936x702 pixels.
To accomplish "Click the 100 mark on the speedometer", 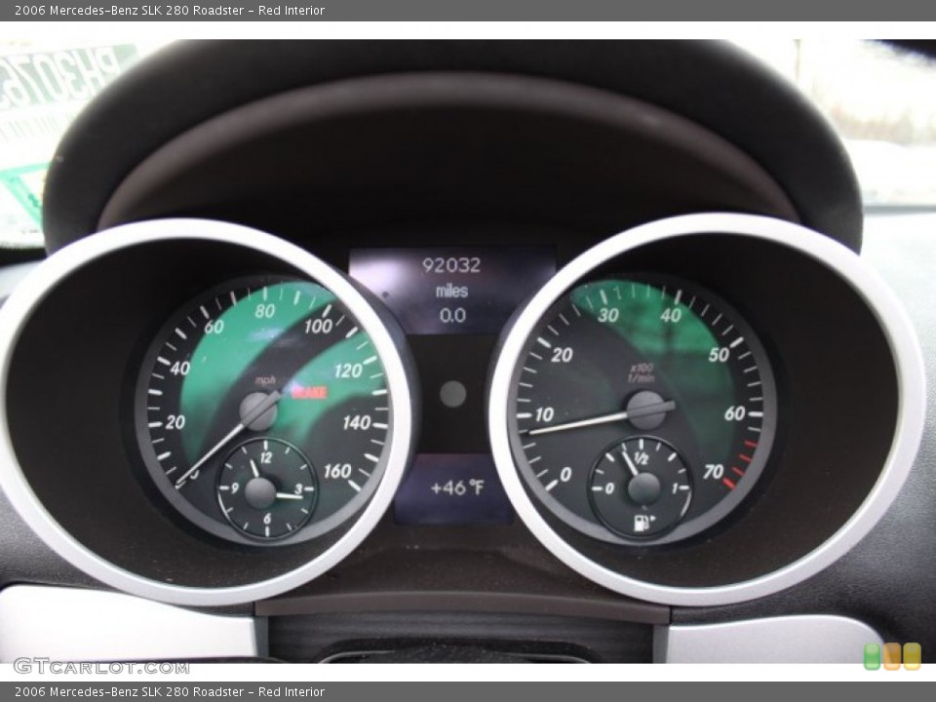I will tap(318, 326).
